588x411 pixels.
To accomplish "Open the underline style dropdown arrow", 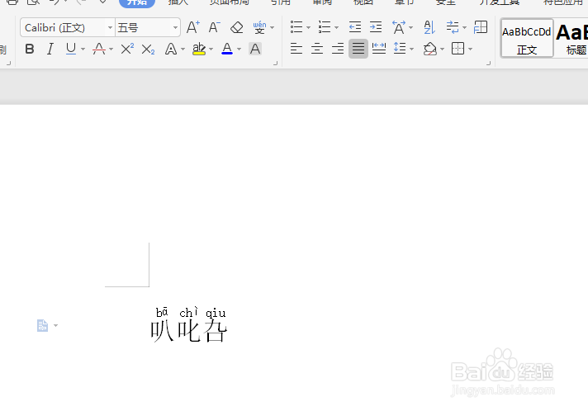I will click(x=83, y=49).
